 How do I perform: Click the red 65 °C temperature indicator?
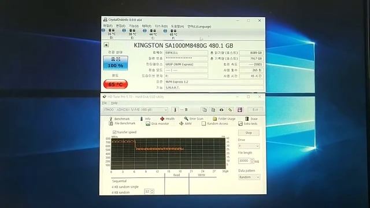[x=116, y=84]
